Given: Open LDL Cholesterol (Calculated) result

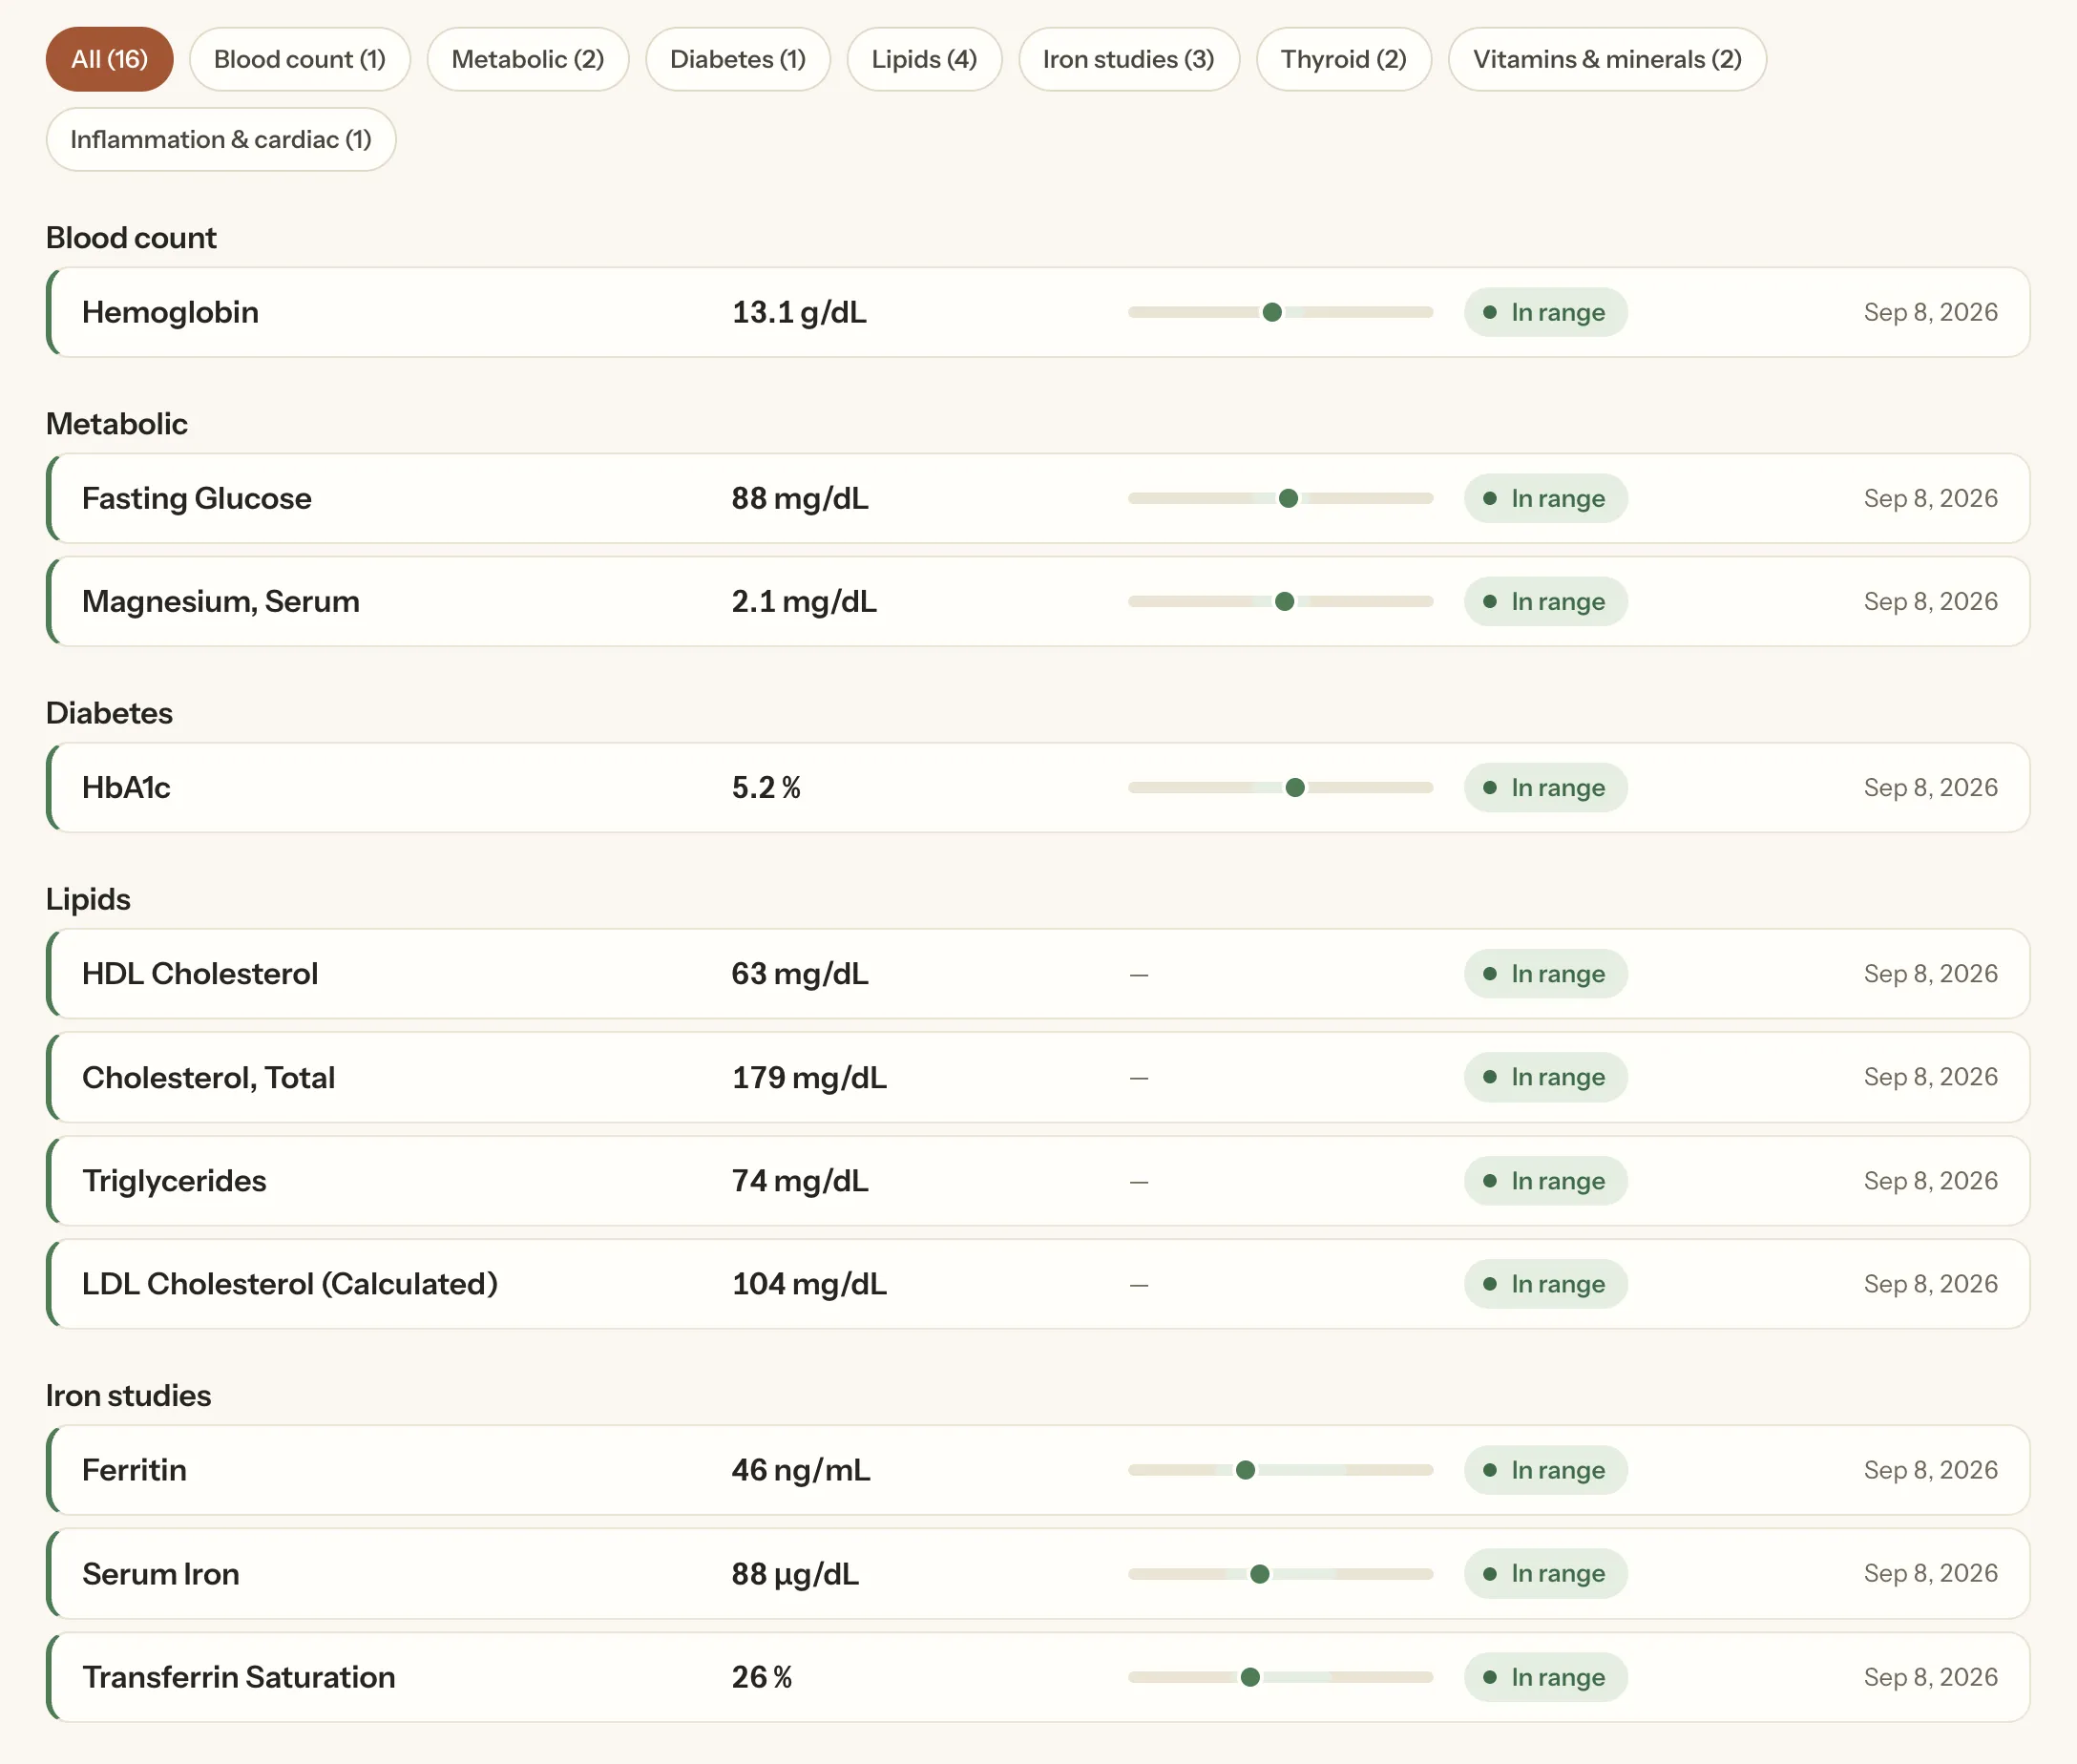Looking at the screenshot, I should [1038, 1283].
